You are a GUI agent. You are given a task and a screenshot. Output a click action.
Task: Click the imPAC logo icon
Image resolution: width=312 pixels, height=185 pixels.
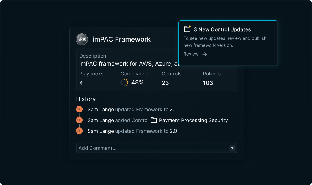(x=82, y=39)
